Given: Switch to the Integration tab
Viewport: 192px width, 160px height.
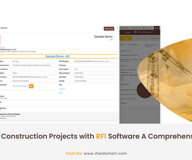Looking at the screenshot, I should [x=153, y=38].
